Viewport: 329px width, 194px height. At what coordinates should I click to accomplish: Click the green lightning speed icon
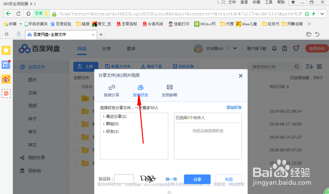[x=314, y=14]
